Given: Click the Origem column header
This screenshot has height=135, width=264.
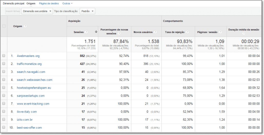Looking at the screenshot, I should click(18, 26).
